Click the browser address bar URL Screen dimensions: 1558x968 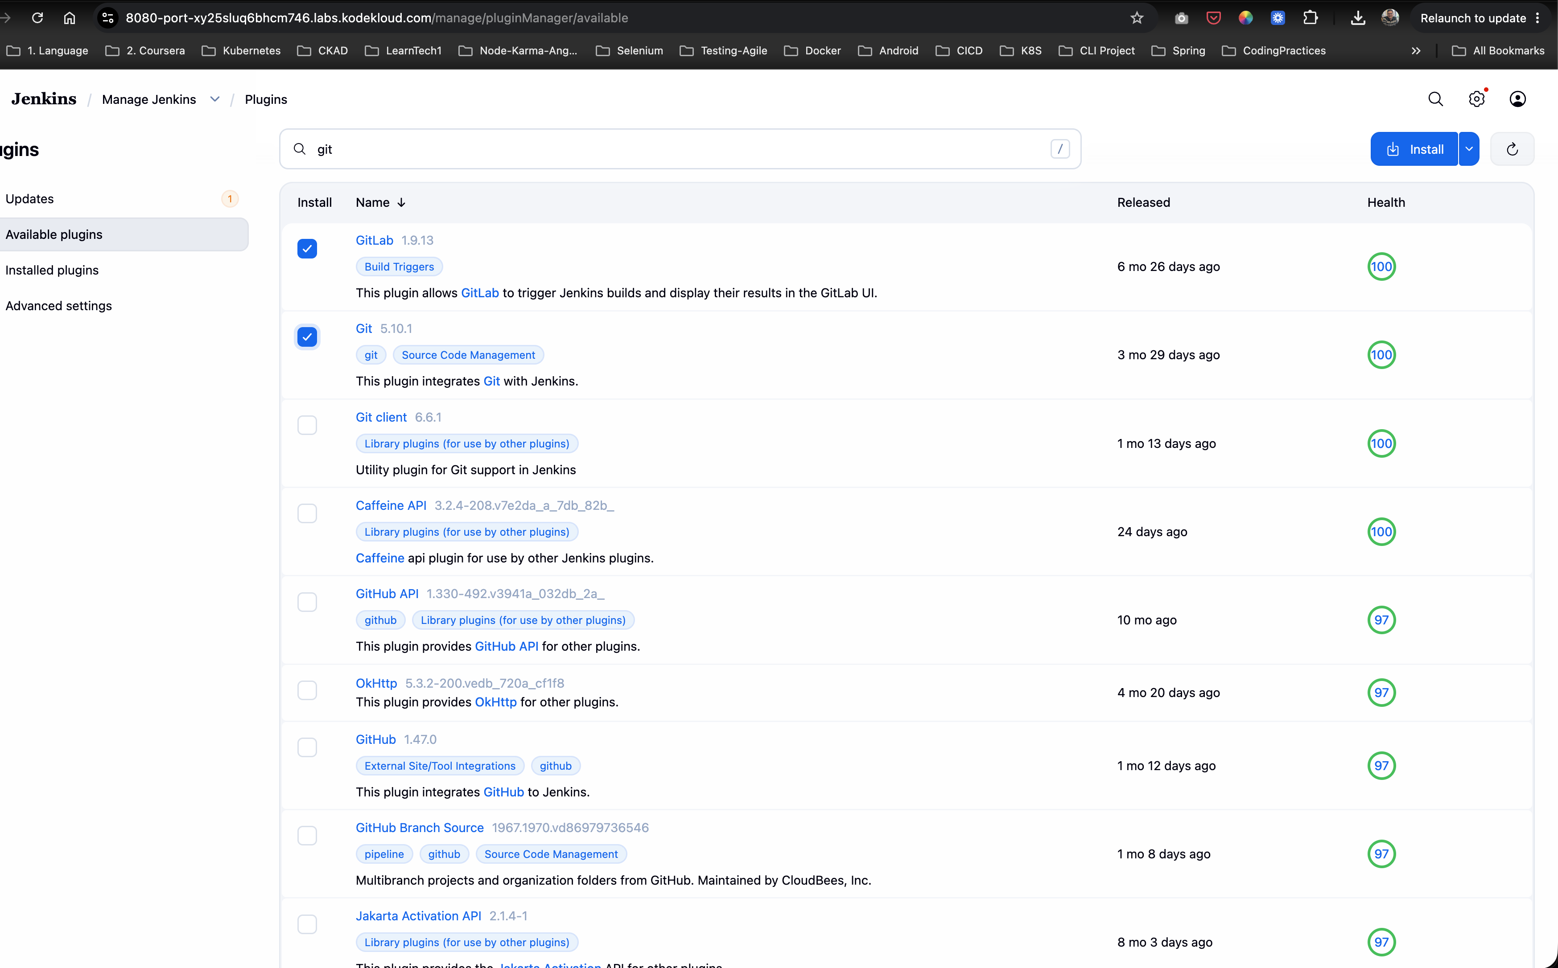(x=376, y=18)
